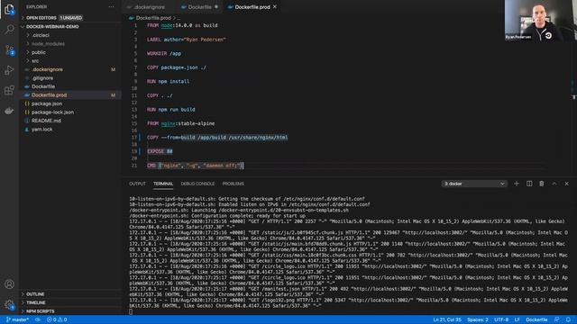Open the Explorer view in activity bar
Screen dimensions: 577x324
[x=9, y=9]
